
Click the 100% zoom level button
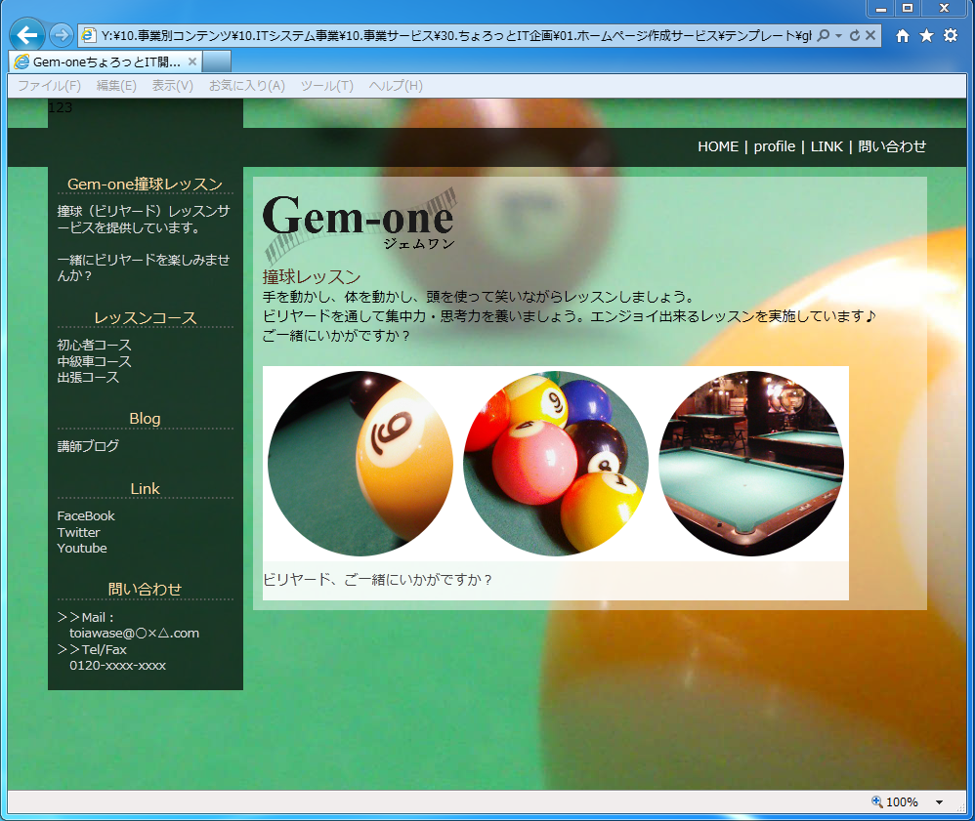coord(895,802)
